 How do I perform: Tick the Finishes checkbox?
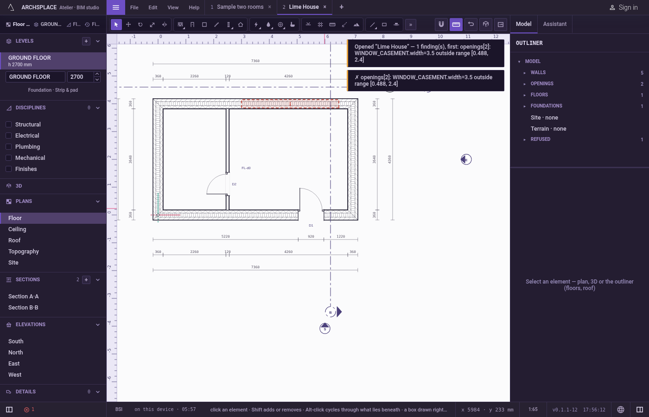click(8, 169)
